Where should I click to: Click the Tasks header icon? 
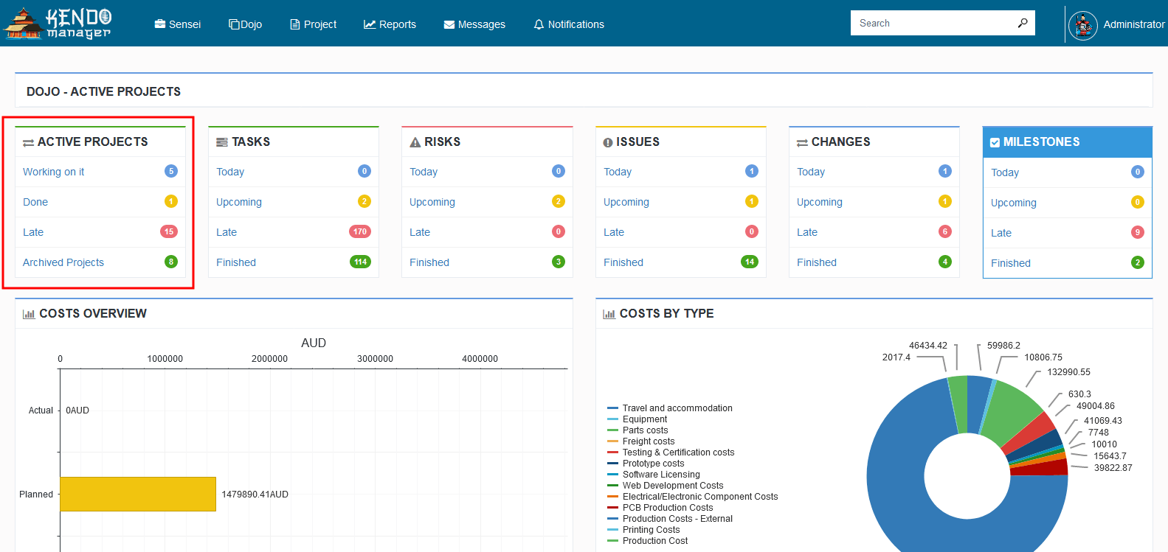[x=221, y=142]
